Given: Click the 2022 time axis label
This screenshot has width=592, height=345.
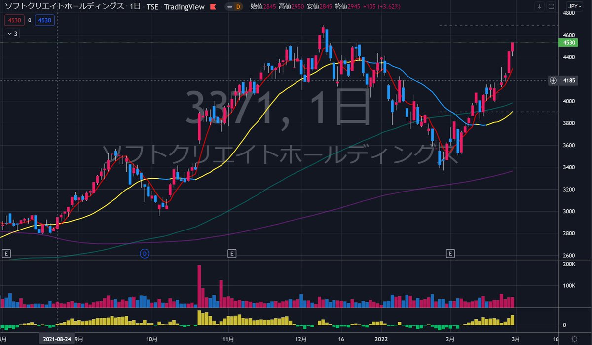Looking at the screenshot, I should point(381,339).
